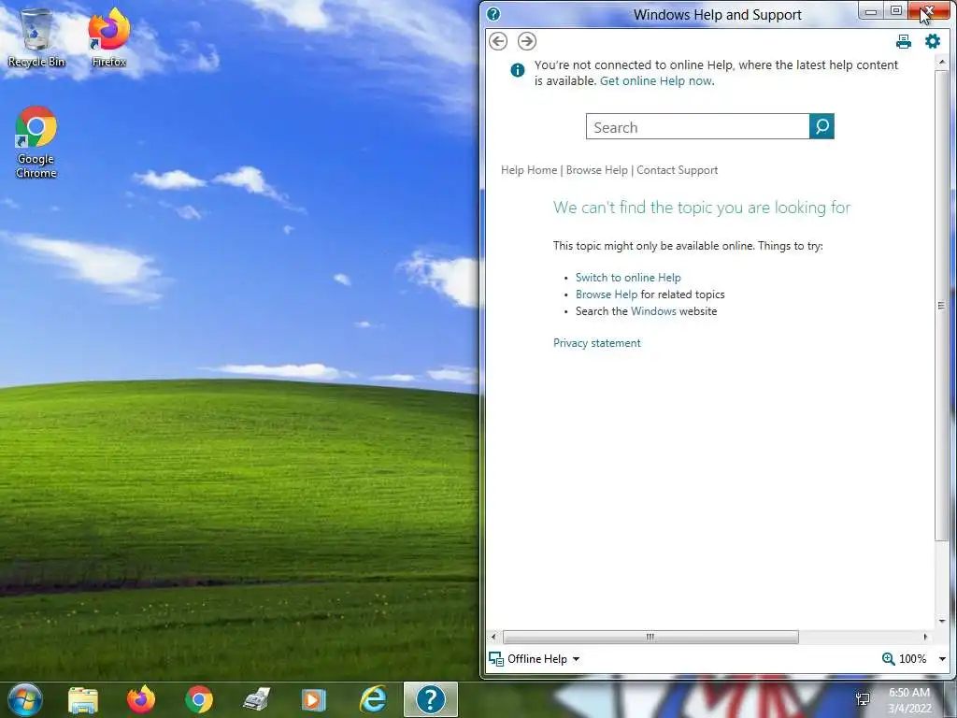Minimize the Help and Support window
Image resolution: width=957 pixels, height=718 pixels.
[x=871, y=11]
